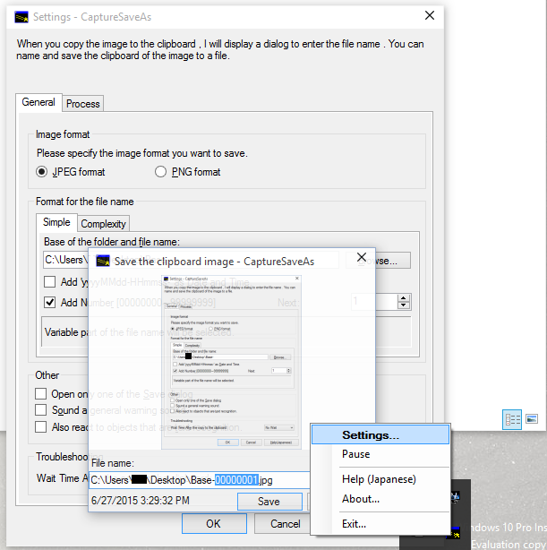This screenshot has width=547, height=550.
Task: Open About... from the context menu
Action: pos(380,499)
